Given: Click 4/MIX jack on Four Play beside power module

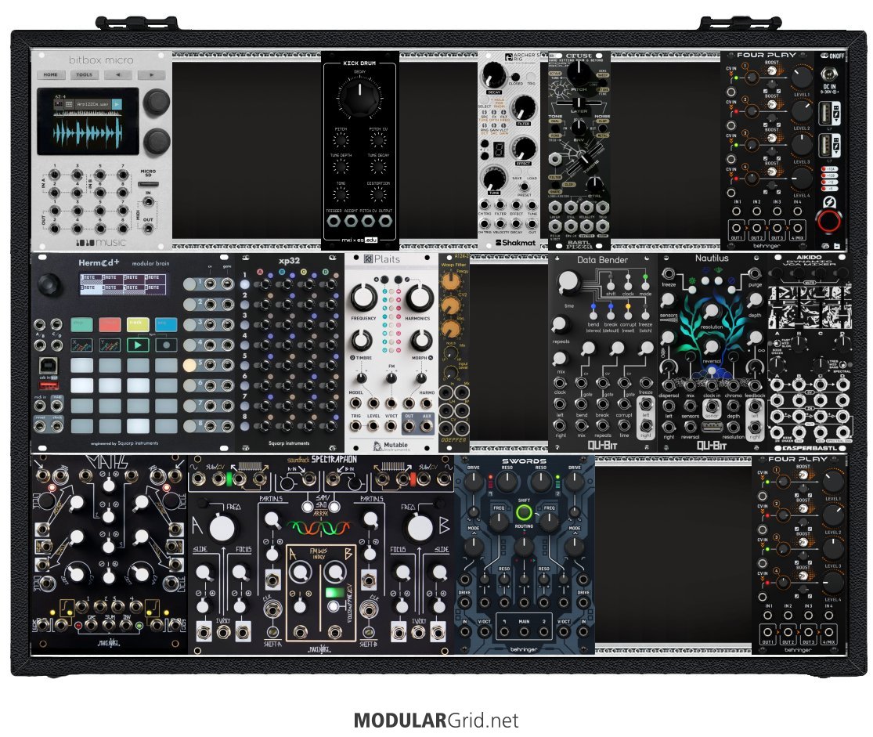Looking at the screenshot, I should (797, 228).
